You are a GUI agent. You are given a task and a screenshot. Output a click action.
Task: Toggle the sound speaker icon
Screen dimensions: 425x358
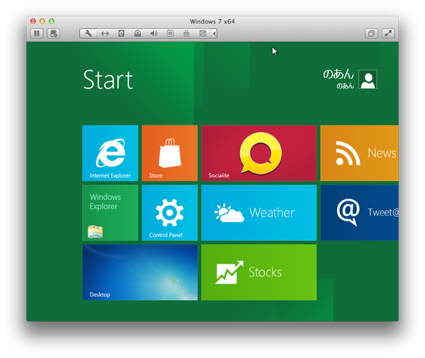pos(154,33)
